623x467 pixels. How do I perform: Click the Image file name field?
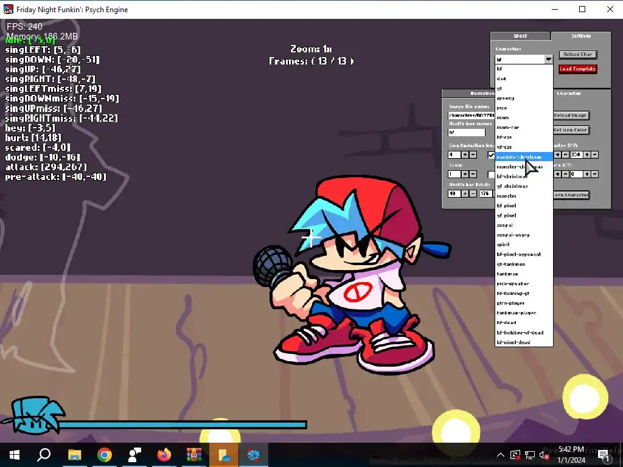472,115
